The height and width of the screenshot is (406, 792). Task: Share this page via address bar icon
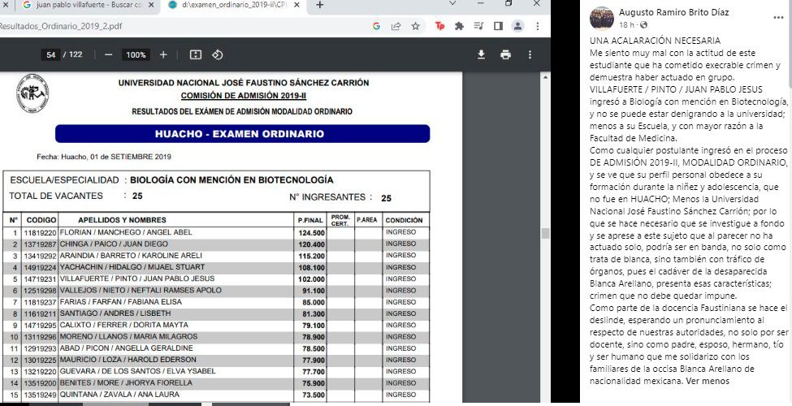tap(396, 26)
